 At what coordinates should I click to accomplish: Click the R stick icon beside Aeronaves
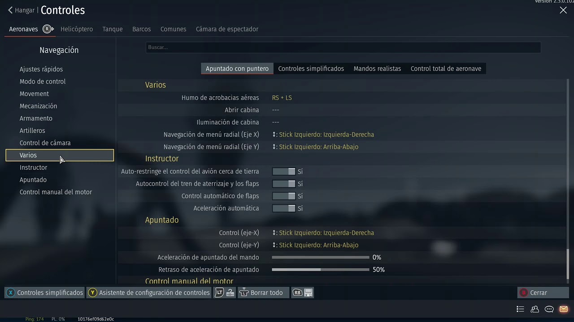(48, 29)
